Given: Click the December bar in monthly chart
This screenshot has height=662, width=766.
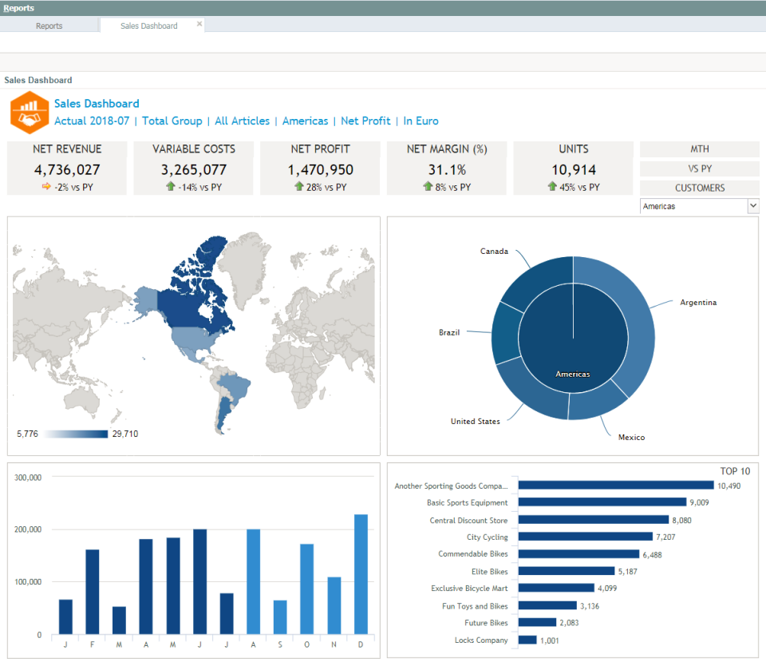Looking at the screenshot, I should coord(361,574).
